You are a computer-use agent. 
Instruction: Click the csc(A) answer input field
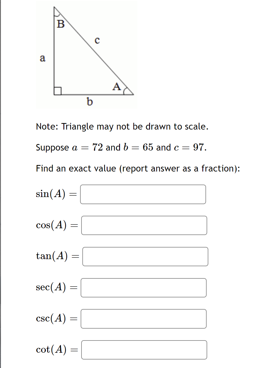click(143, 319)
